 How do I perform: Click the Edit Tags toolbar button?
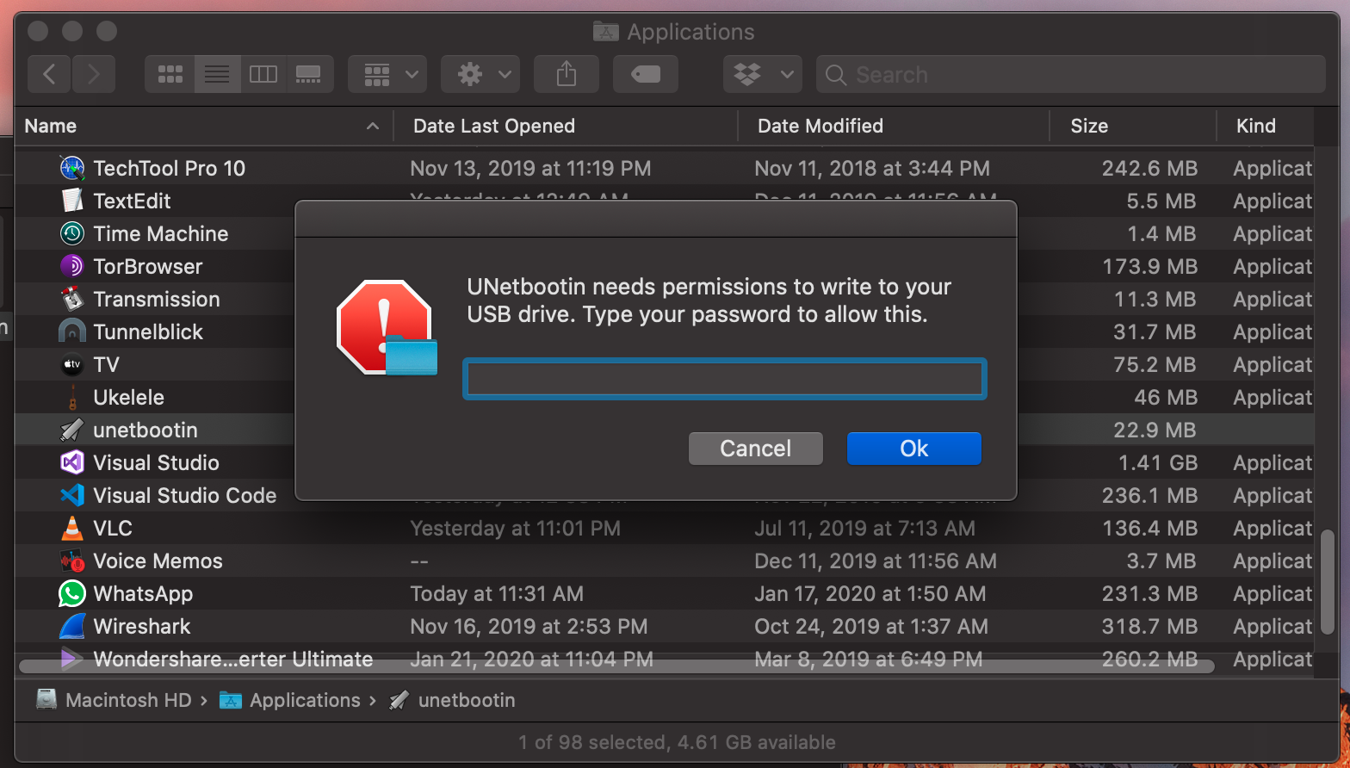tap(646, 74)
